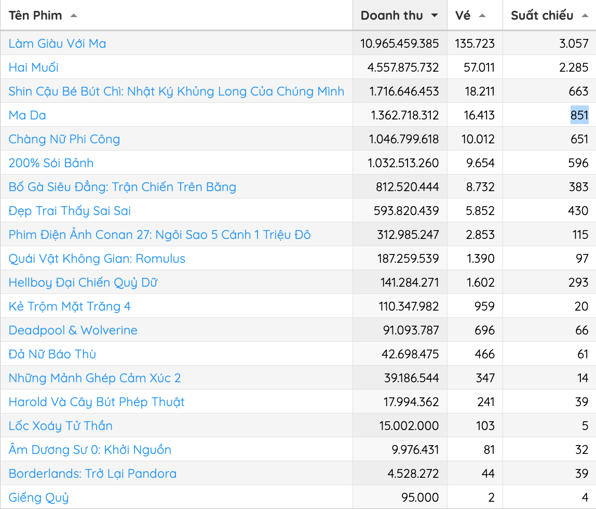The width and height of the screenshot is (596, 509).
Task: Sort by Suất chiếu column header text
Action: (542, 16)
